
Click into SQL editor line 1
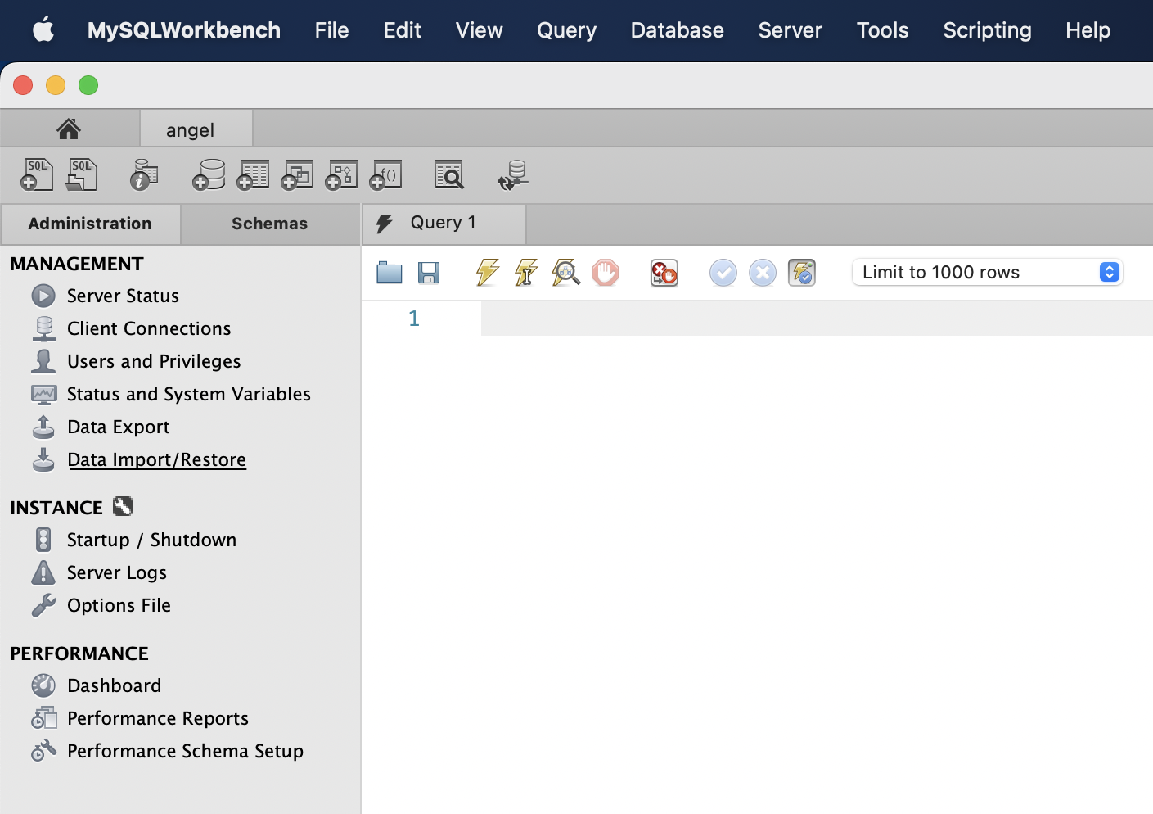pos(817,319)
